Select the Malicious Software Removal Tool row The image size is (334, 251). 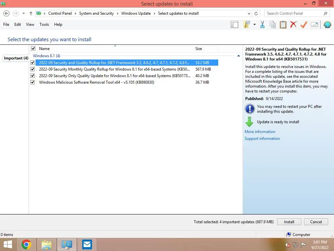127,82
